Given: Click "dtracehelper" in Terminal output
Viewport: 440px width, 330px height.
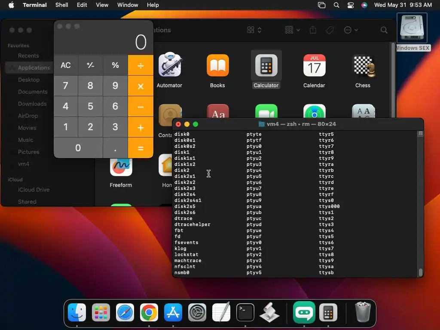Looking at the screenshot, I should (x=192, y=224).
